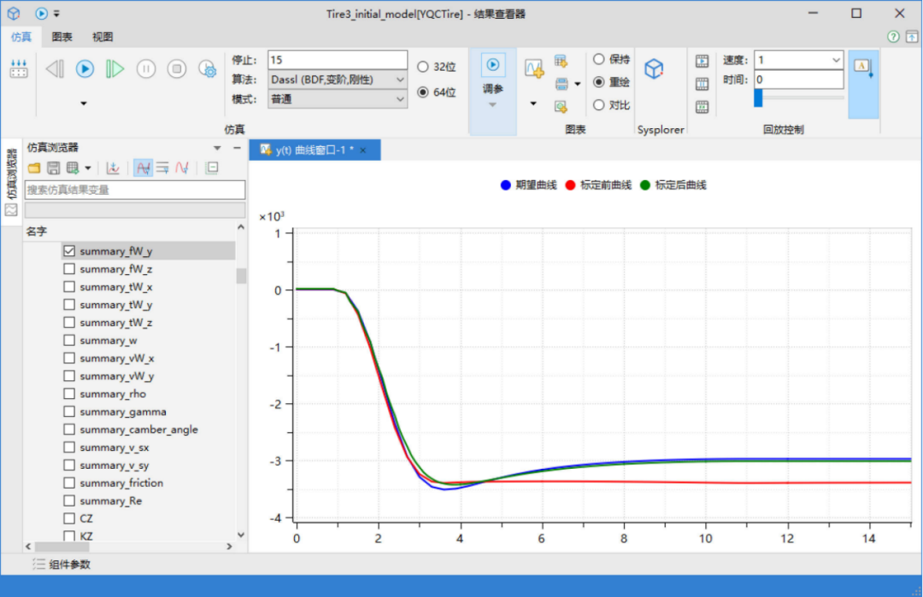
Task: Click the highlighted curve icon in 仿真浏览器 toolbar
Action: [143, 168]
